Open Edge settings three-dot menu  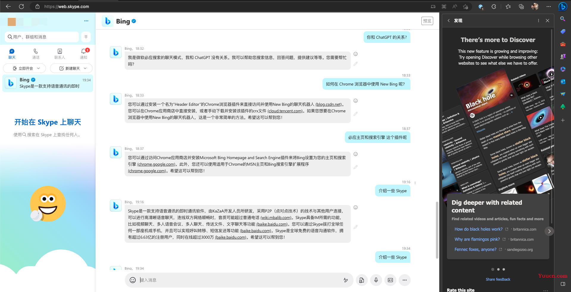[549, 6]
